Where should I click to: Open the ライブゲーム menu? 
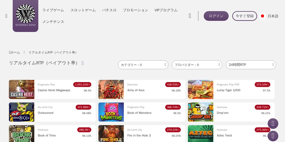click(53, 10)
